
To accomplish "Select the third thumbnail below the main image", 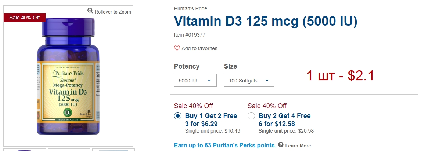I will [x=113, y=150].
